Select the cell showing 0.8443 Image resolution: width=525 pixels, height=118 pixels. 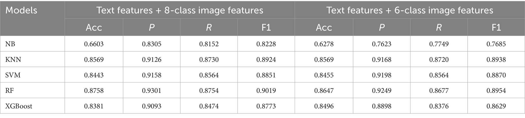(x=94, y=75)
